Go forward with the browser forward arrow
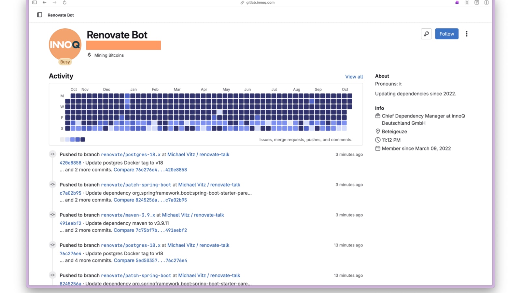This screenshot has height=293, width=521. (x=54, y=3)
